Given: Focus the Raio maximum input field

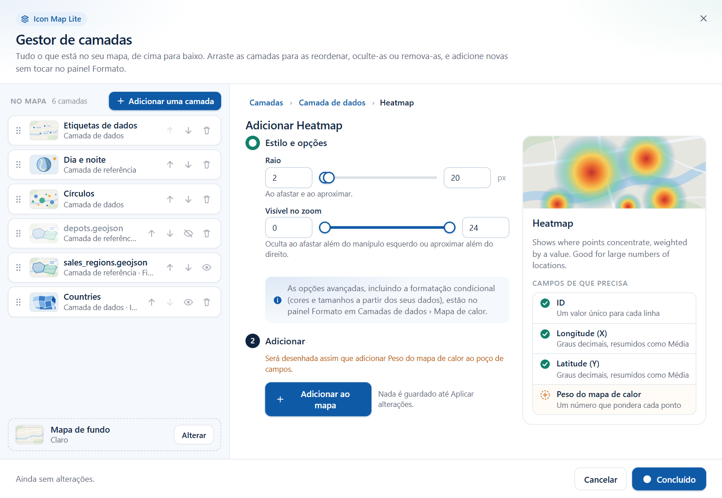Looking at the screenshot, I should pyautogui.click(x=467, y=178).
